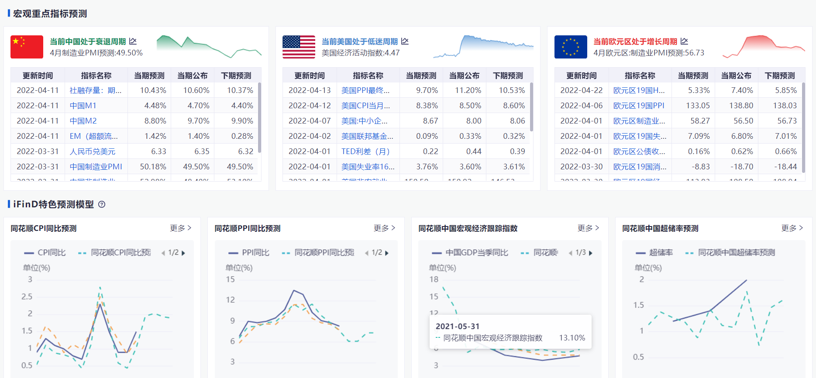816x378 pixels.
Task: Open the EM（超额流... indicator
Action: pyautogui.click(x=94, y=136)
